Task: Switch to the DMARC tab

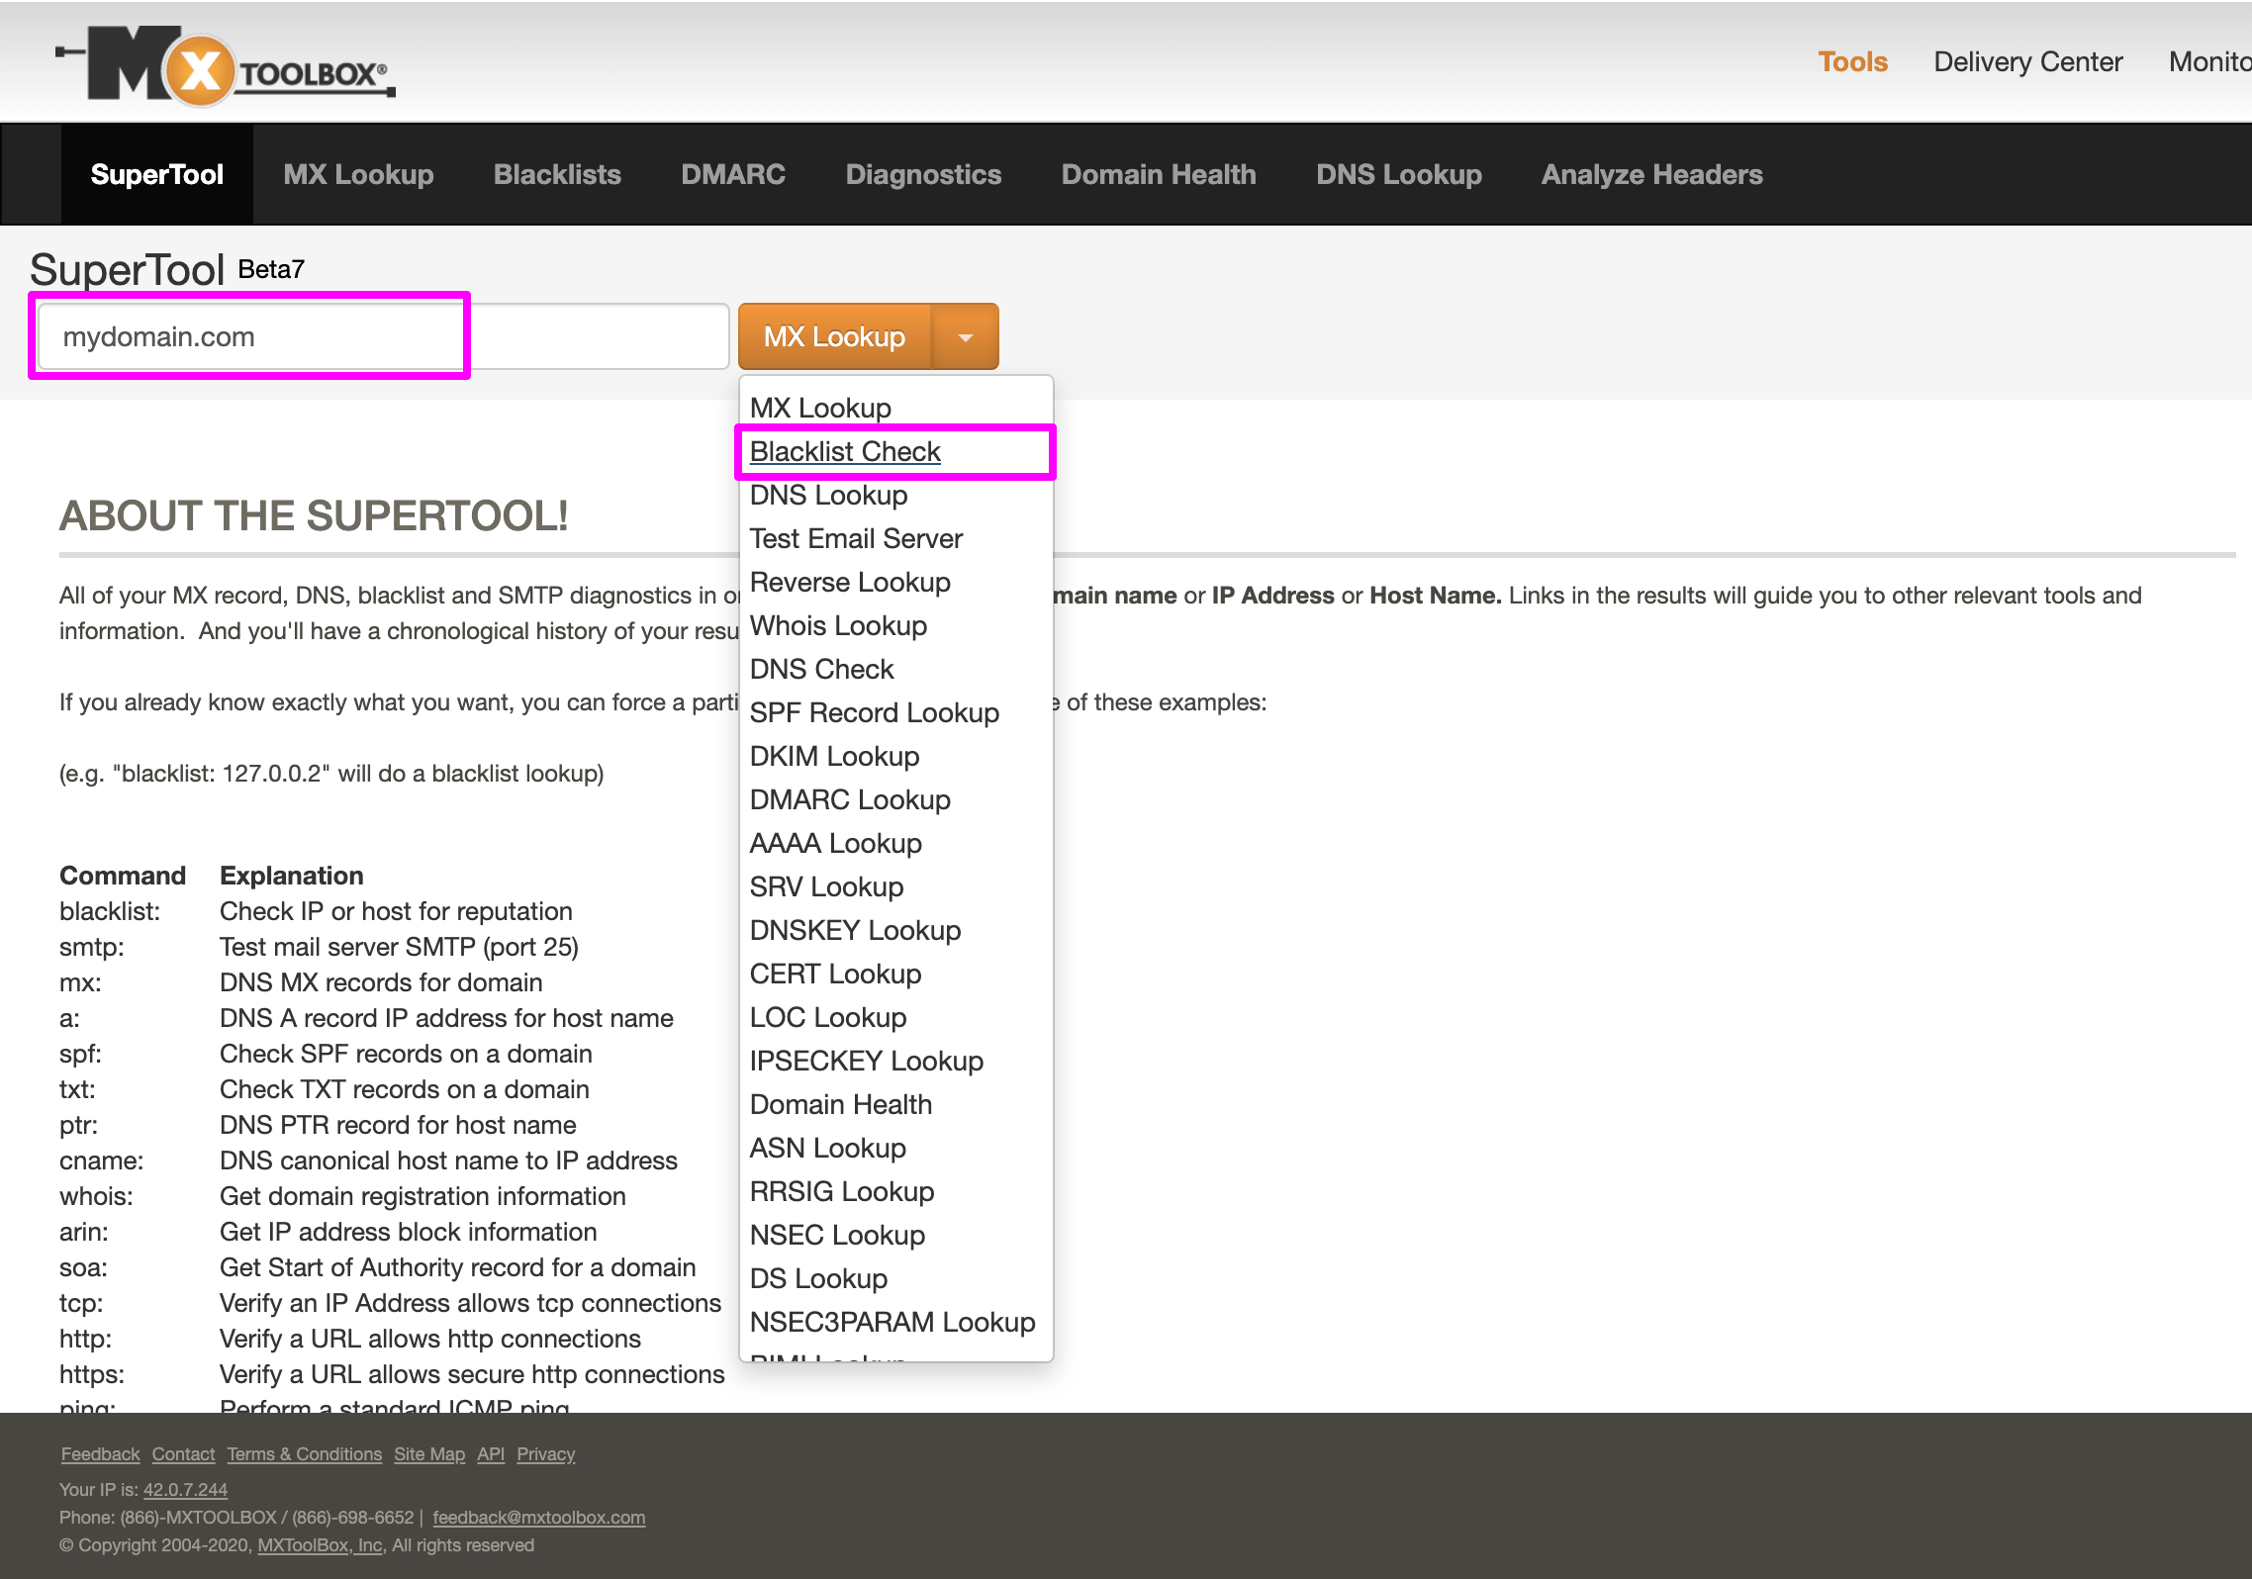Action: coord(732,174)
